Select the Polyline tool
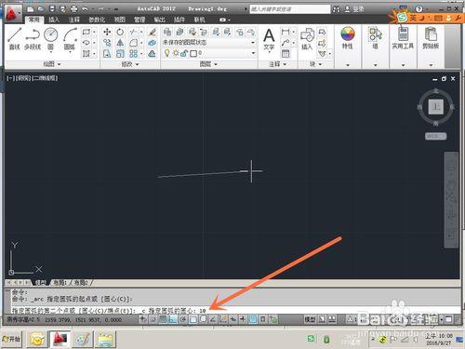465x349 pixels. (x=33, y=38)
